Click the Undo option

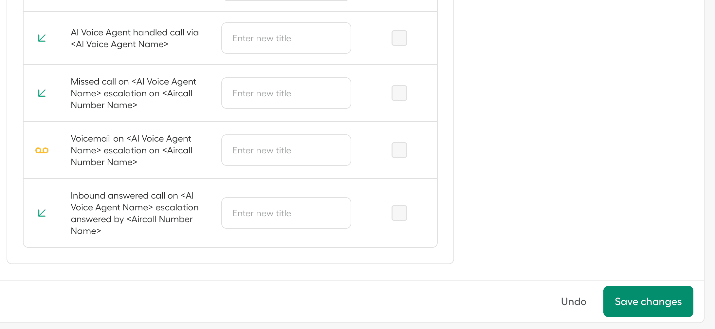(x=573, y=301)
